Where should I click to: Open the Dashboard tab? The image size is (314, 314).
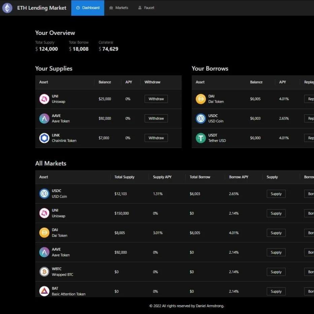(x=88, y=8)
